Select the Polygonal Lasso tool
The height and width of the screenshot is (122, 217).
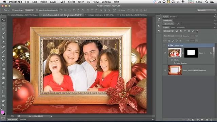click(x=3, y=29)
